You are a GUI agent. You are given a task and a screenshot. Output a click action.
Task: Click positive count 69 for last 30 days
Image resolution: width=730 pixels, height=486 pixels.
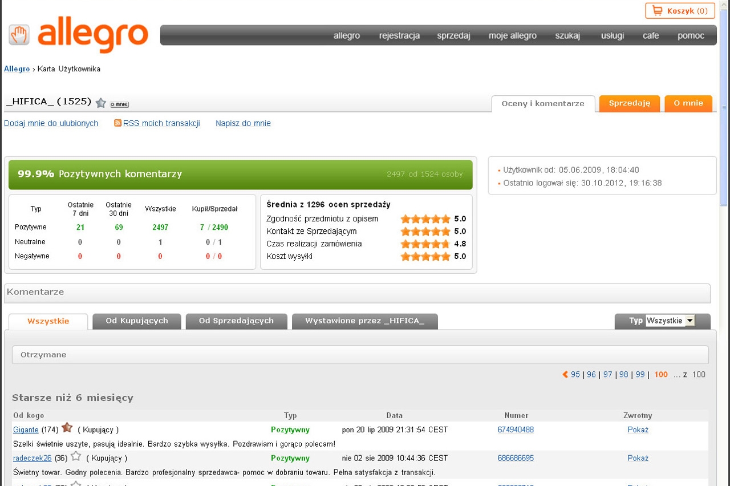click(119, 227)
